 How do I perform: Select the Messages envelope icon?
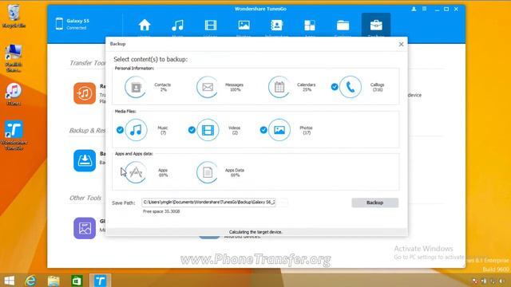208,87
